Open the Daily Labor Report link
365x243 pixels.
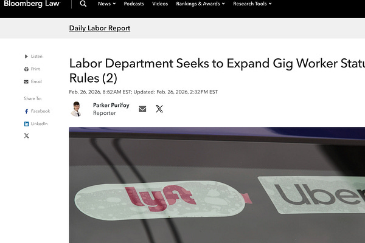[x=100, y=28]
